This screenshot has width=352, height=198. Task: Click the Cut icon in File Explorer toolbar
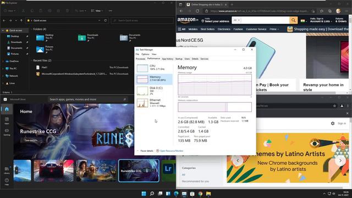[23, 11]
